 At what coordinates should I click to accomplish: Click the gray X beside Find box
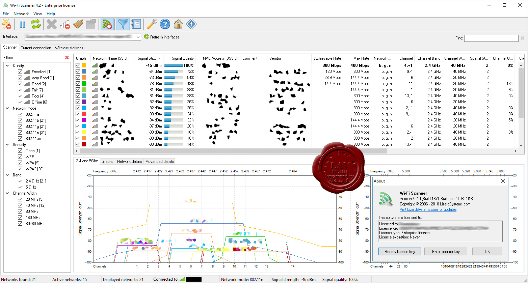click(522, 38)
